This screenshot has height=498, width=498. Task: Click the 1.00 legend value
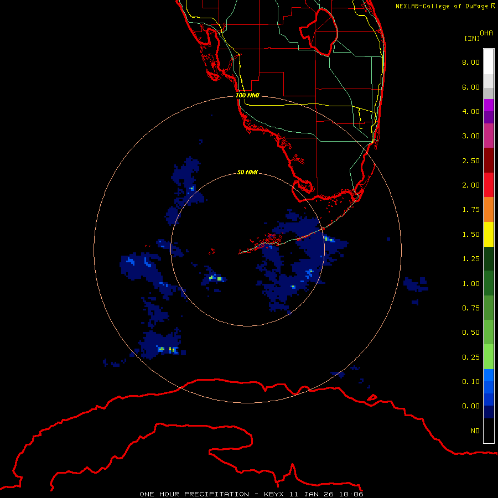click(x=471, y=284)
